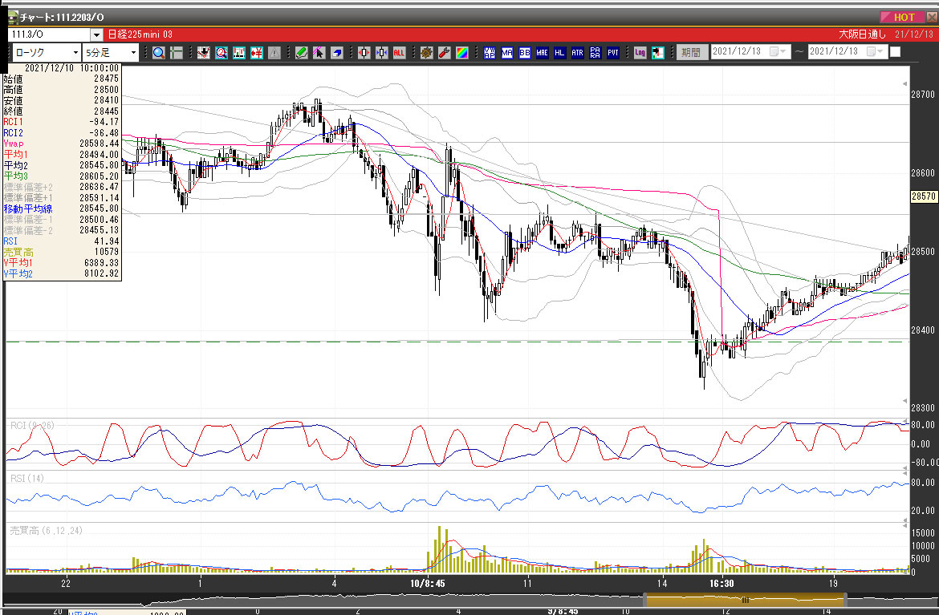Click the 始値 open price row
This screenshot has width=939, height=615.
click(62, 79)
